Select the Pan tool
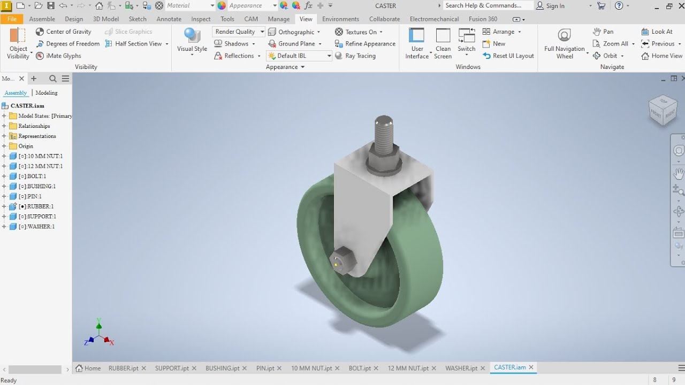The image size is (685, 385). (x=603, y=32)
